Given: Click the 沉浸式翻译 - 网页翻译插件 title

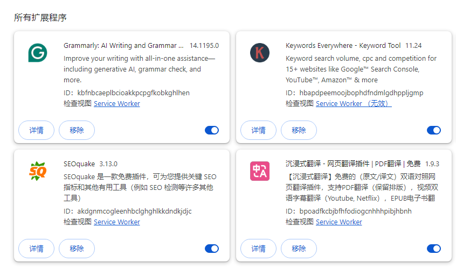Looking at the screenshot, I should [353, 164].
